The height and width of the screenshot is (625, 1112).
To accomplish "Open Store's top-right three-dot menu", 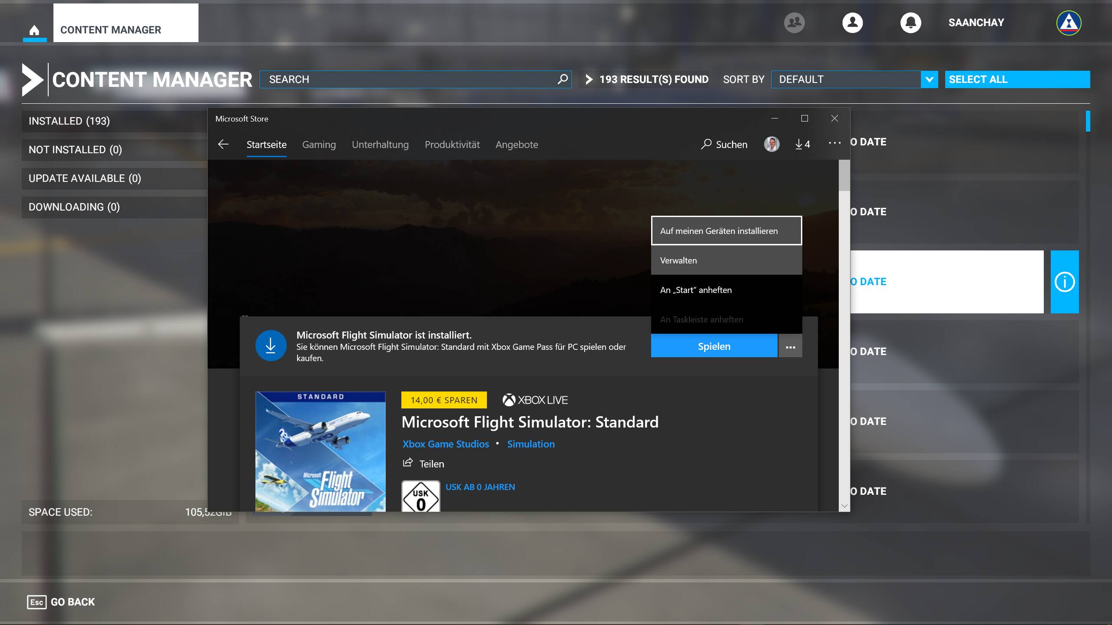I will pyautogui.click(x=834, y=143).
